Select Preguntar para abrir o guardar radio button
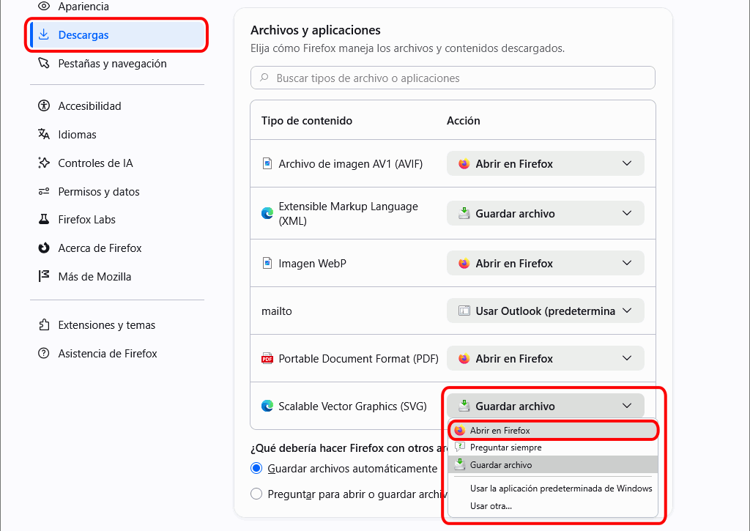 pos(256,494)
